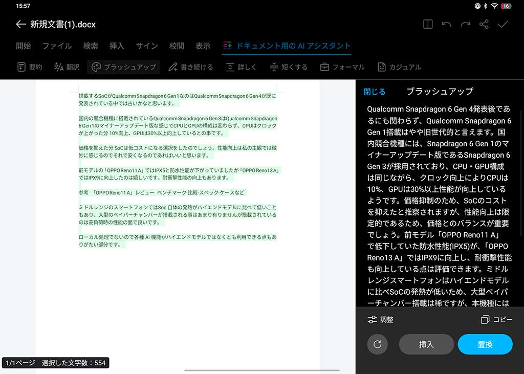Image resolution: width=524 pixels, height=374 pixels.
Task: Switch tone with the フォーマル tool
Action: pyautogui.click(x=342, y=67)
